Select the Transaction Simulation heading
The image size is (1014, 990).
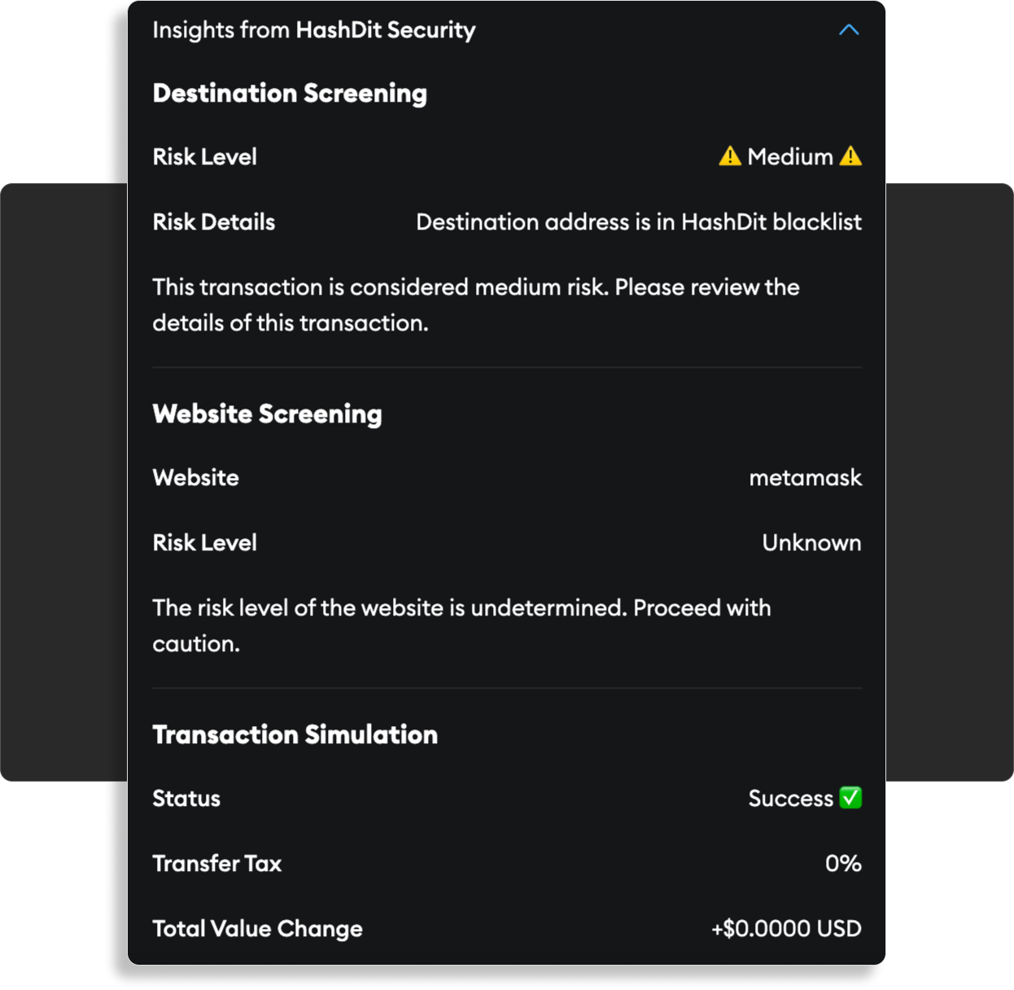point(295,734)
